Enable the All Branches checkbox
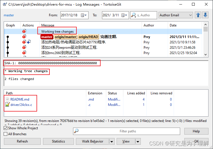The image size is (213, 149). 6,134
